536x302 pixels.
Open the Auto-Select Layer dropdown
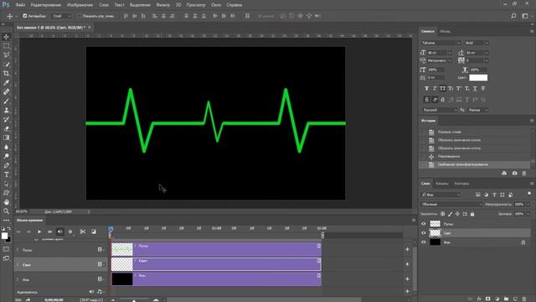pyautogui.click(x=62, y=16)
